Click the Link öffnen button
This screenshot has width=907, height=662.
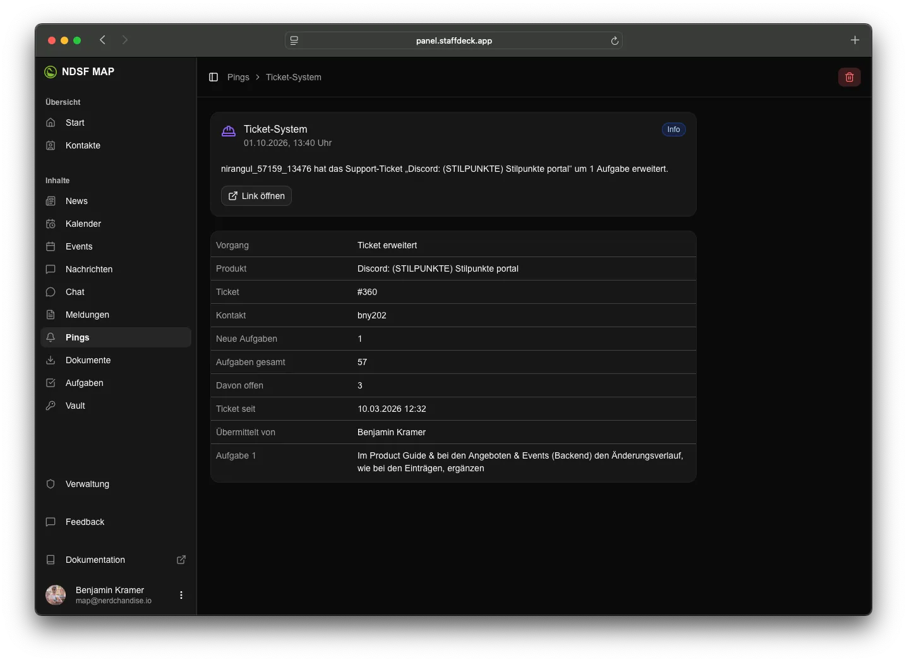coord(256,196)
